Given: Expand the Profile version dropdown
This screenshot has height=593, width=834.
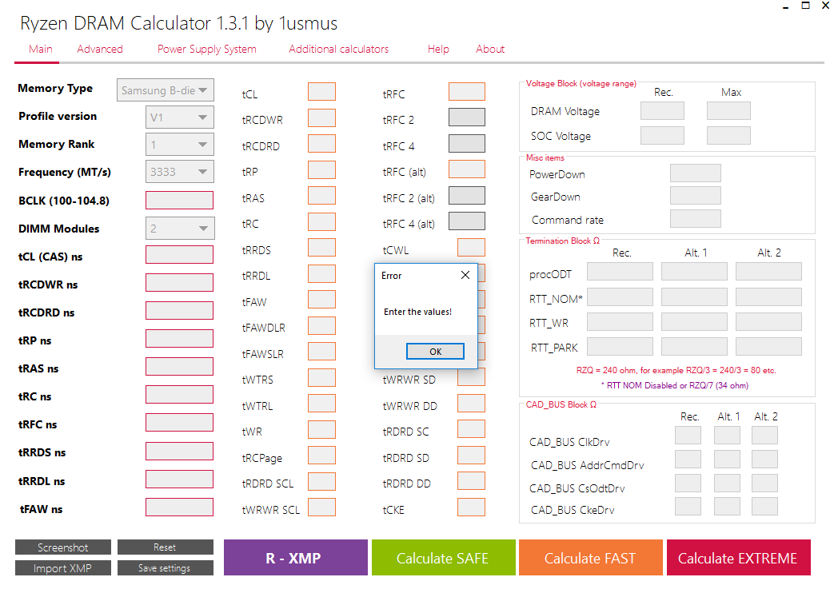Looking at the screenshot, I should coord(180,117).
